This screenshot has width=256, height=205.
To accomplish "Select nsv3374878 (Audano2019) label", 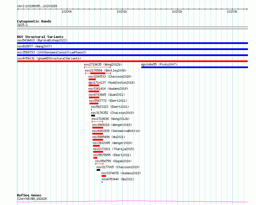I will [x=121, y=173].
